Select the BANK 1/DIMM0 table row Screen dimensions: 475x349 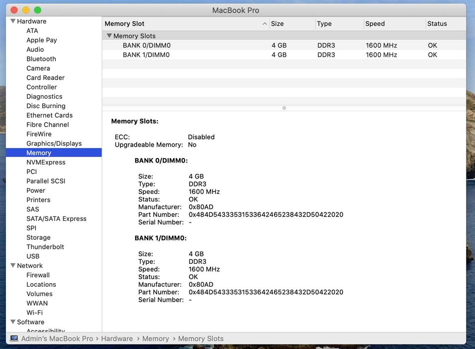[284, 54]
